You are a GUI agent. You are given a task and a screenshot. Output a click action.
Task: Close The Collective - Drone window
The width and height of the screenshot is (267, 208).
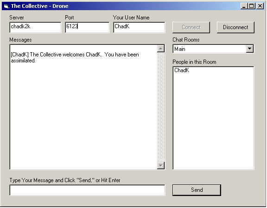260,6
